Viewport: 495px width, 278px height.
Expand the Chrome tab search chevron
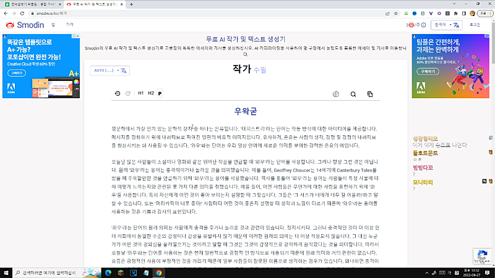point(454,4)
